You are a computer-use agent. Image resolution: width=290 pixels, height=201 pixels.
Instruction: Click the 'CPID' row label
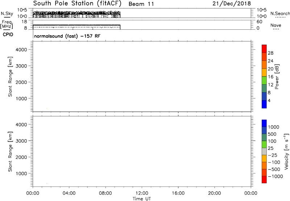click(8, 34)
